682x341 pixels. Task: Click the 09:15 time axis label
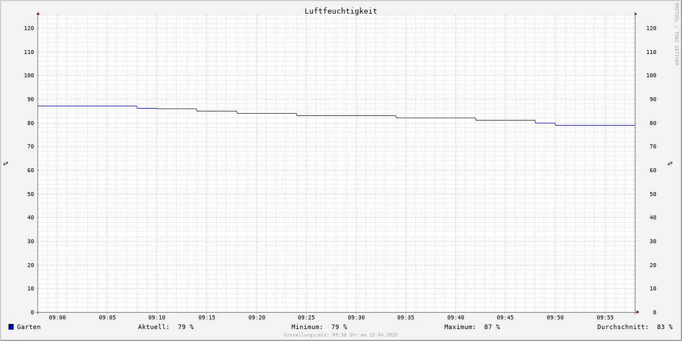tap(207, 318)
